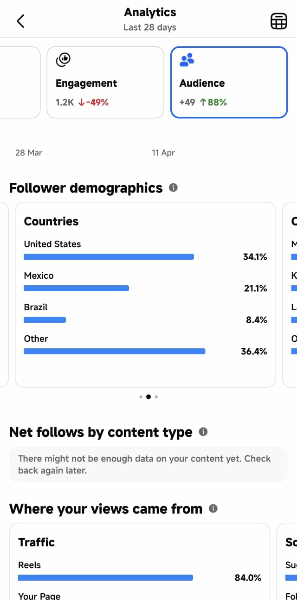Viewport: 297px width, 602px height.
Task: Open the Countries demographics card
Action: tap(146, 295)
